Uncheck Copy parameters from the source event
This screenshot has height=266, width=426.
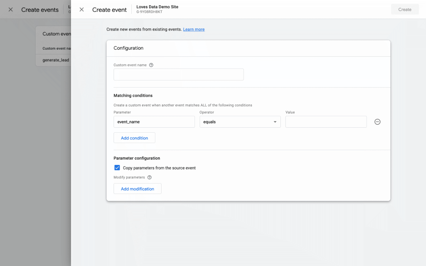[117, 168]
